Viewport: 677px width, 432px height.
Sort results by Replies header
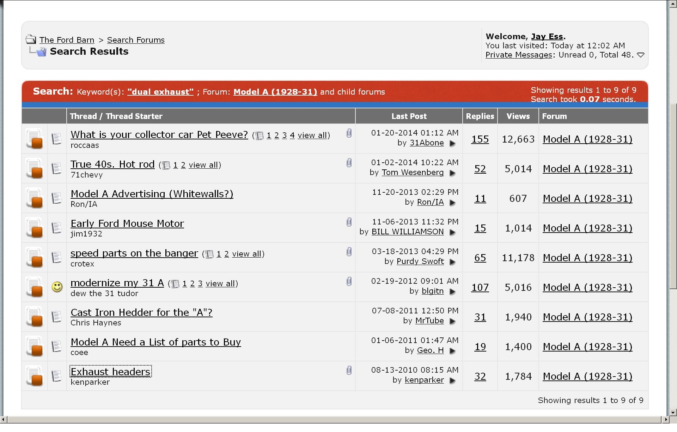480,116
